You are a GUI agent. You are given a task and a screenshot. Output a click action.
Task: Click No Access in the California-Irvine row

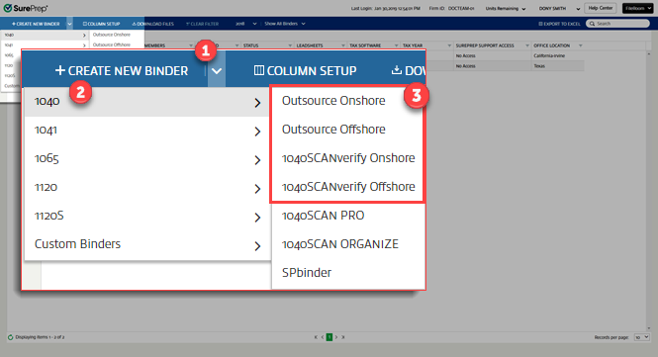point(466,55)
